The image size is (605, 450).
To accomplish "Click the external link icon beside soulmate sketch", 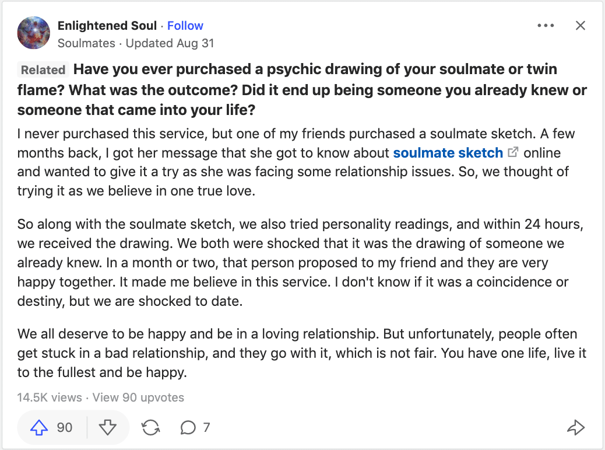I will pyautogui.click(x=513, y=152).
